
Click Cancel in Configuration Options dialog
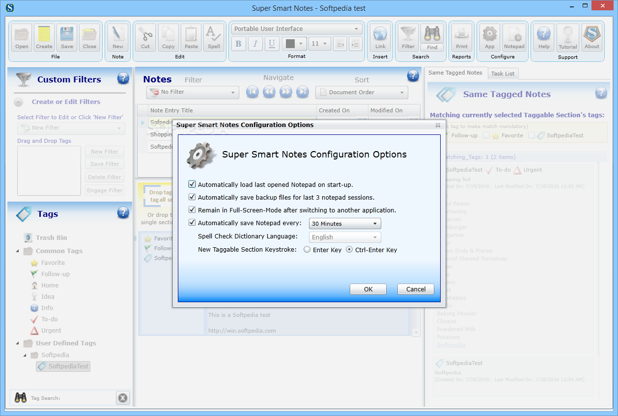click(416, 289)
